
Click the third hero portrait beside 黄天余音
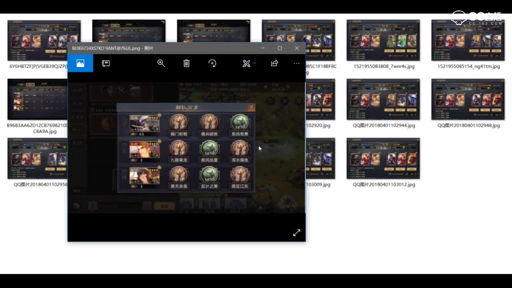tap(144, 177)
